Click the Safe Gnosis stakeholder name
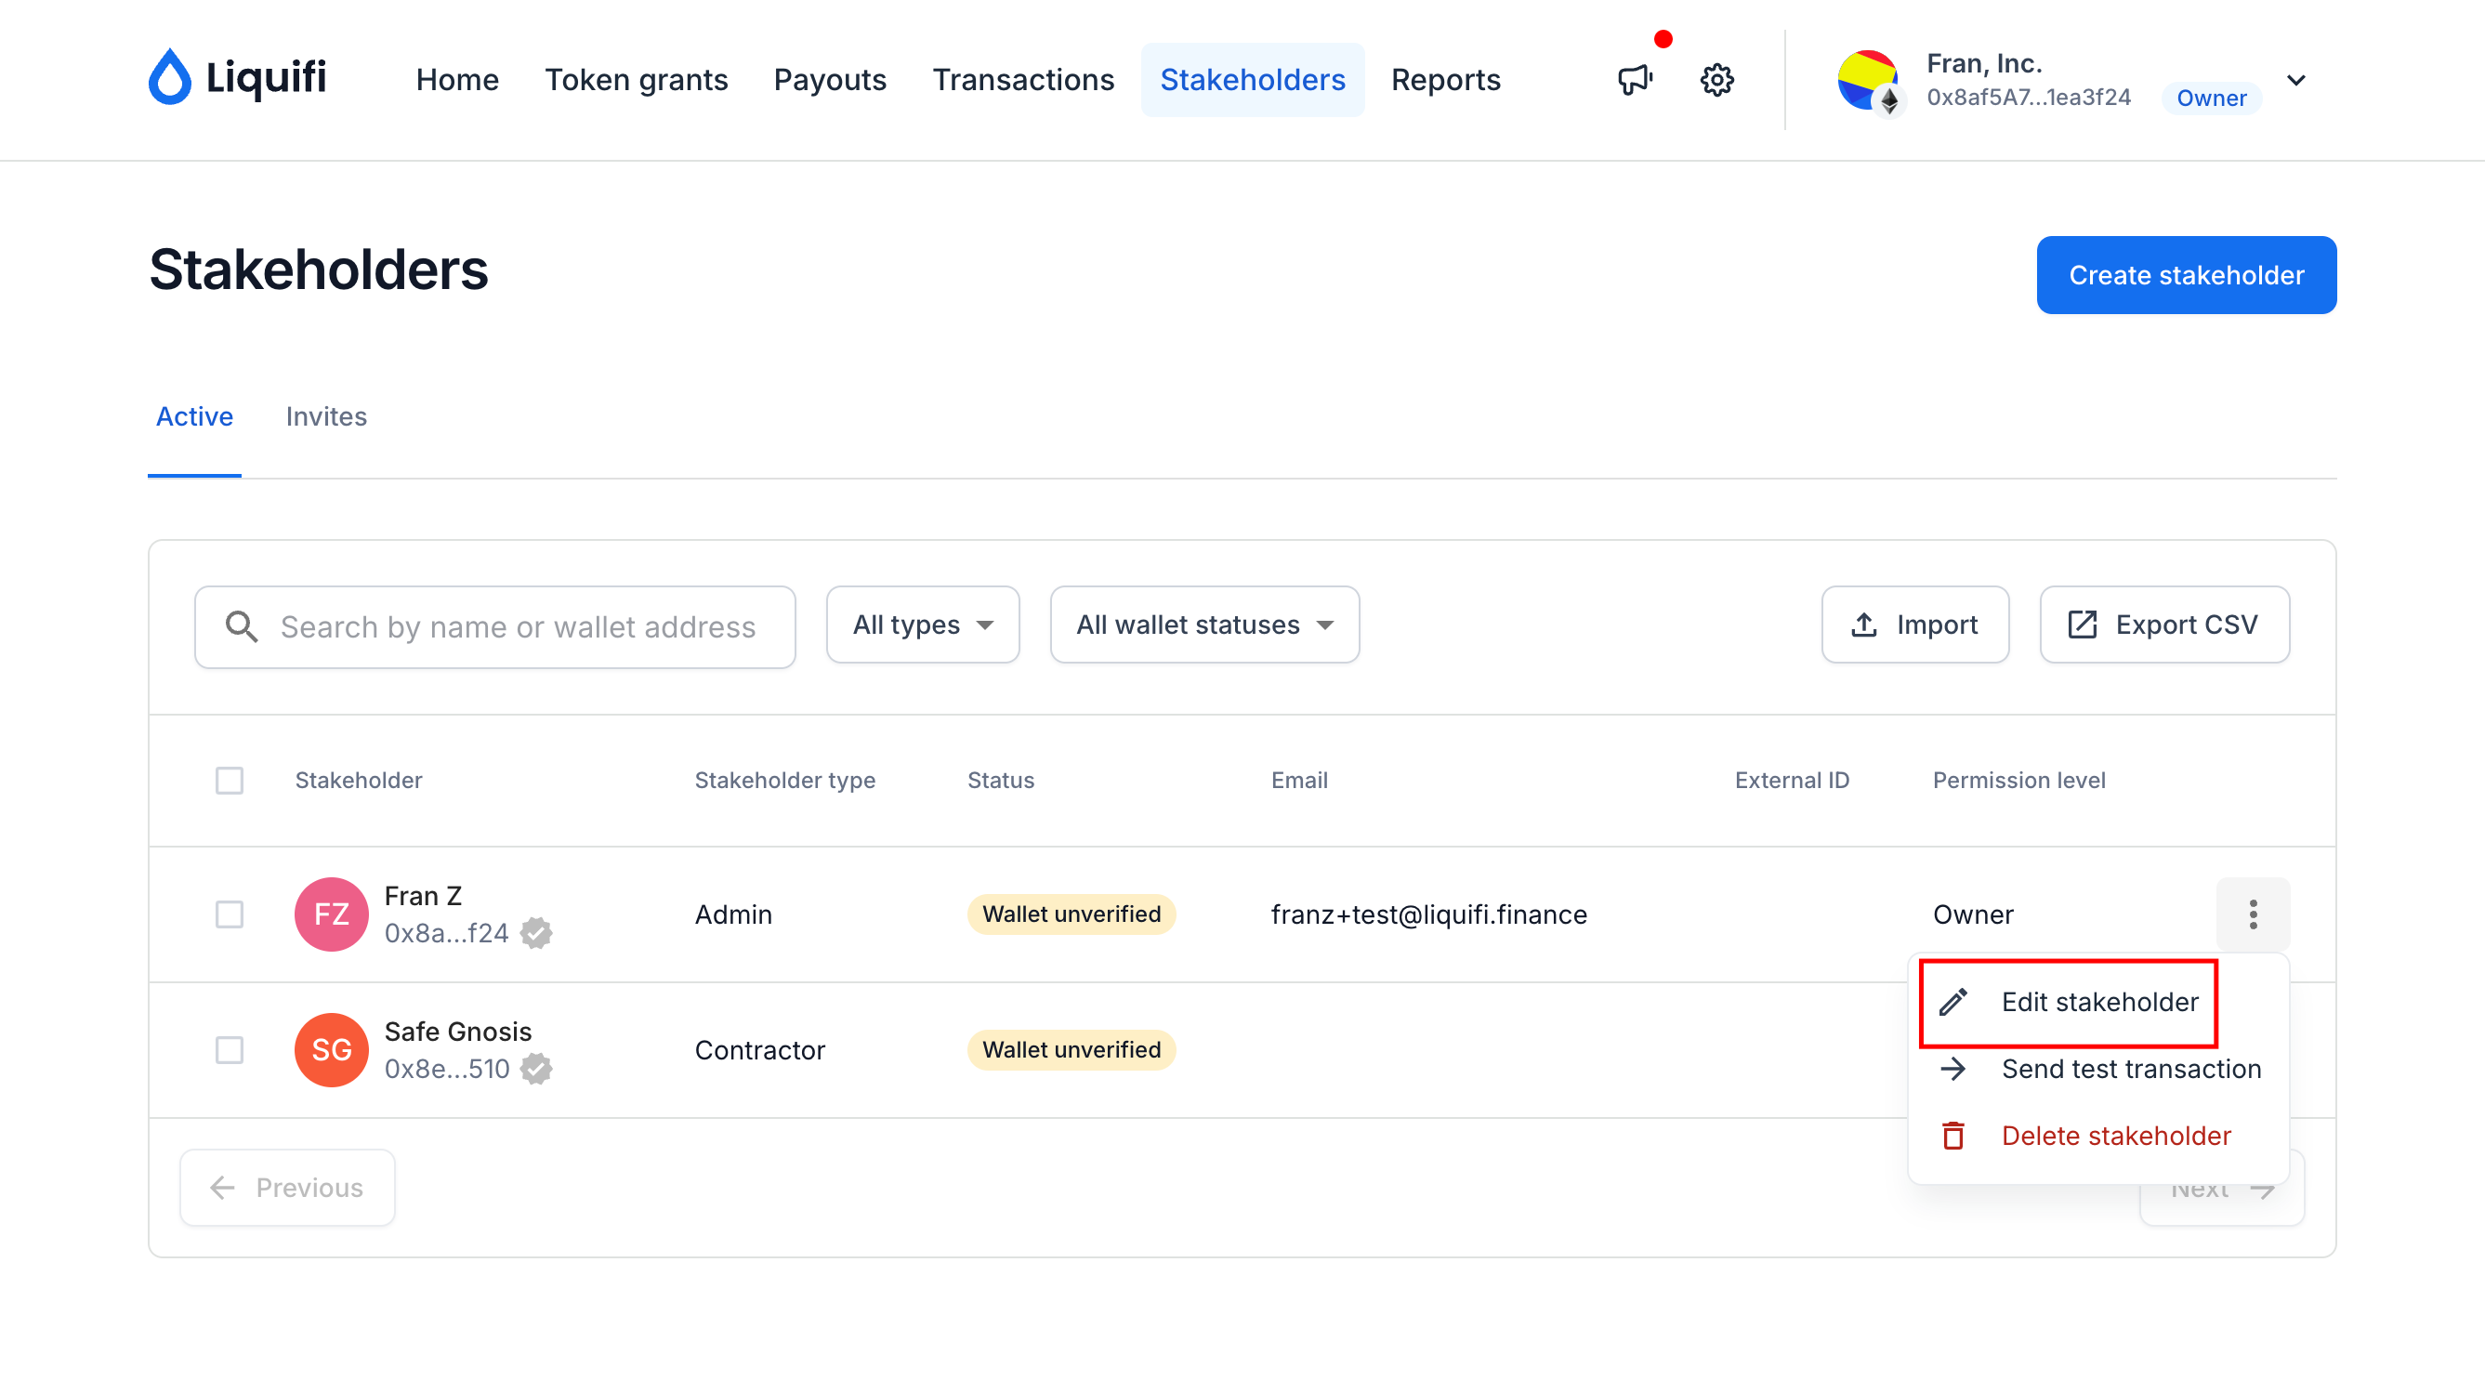 click(458, 1032)
